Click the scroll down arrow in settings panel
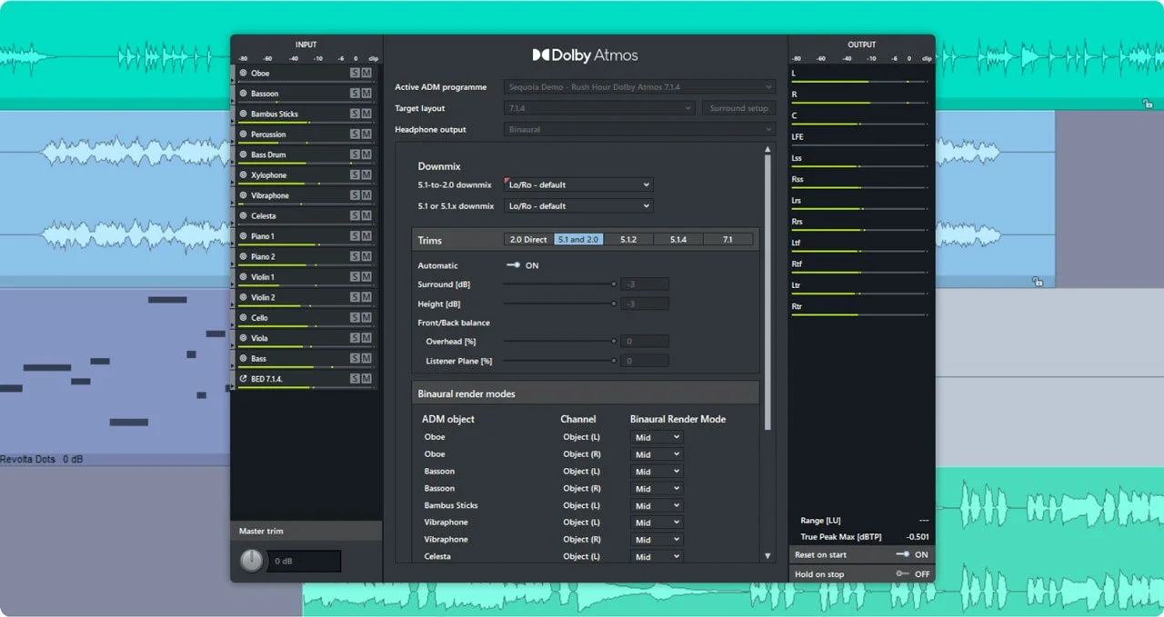Viewport: 1164px width, 617px height. click(x=768, y=555)
